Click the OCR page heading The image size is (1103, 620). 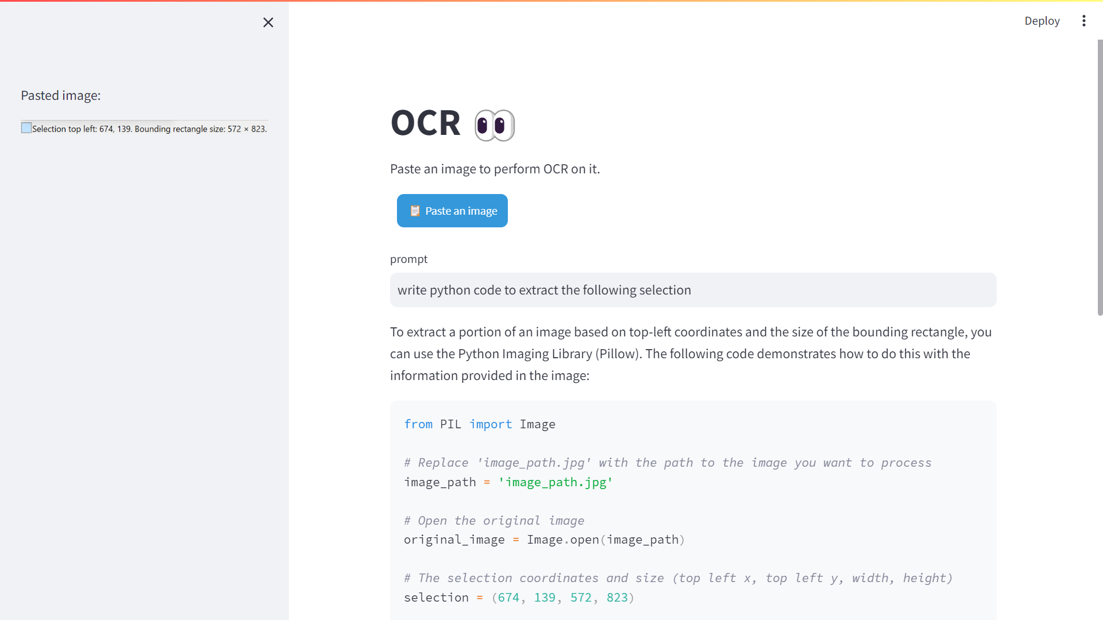click(x=426, y=123)
